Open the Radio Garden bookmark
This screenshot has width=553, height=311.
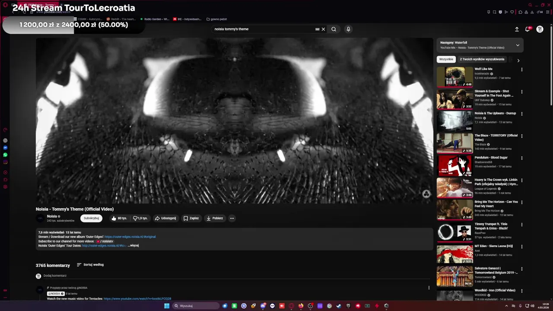click(154, 19)
